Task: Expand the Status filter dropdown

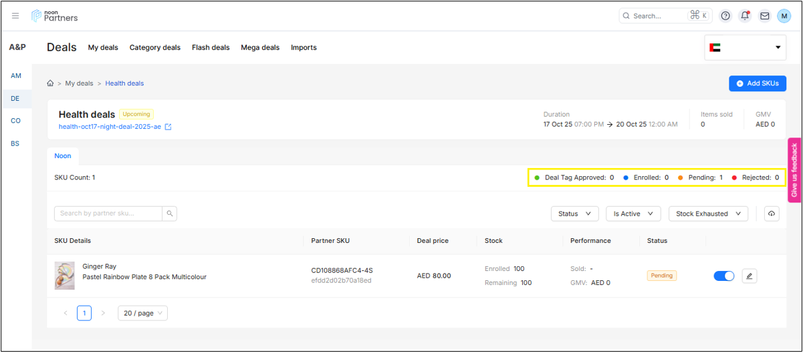Action: [x=574, y=214]
